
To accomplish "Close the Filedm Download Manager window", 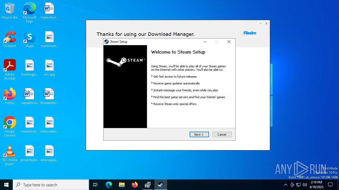I will (266, 23).
